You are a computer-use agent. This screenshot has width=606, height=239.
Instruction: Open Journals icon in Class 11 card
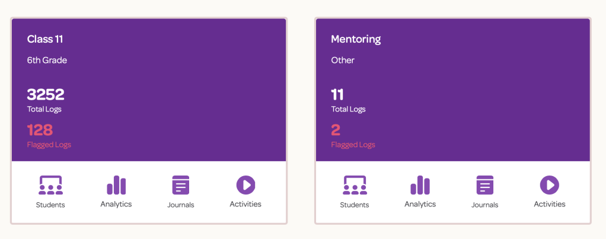[181, 186]
